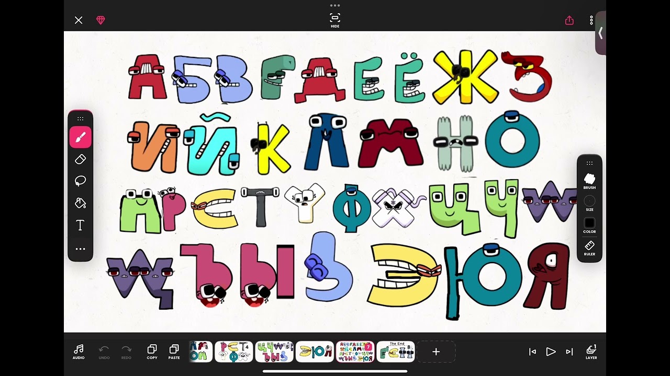This screenshot has width=670, height=376.
Task: Tap the Redo button
Action: 126,351
